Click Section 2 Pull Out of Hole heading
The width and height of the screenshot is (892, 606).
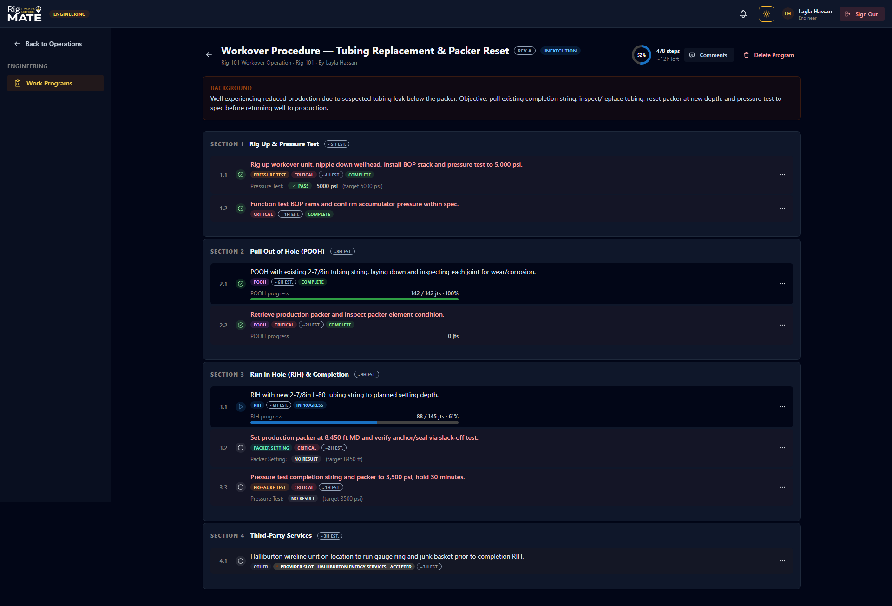point(287,251)
